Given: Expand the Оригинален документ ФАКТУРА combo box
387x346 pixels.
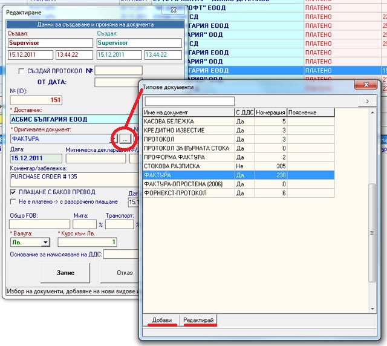Looking at the screenshot, I should [x=113, y=139].
